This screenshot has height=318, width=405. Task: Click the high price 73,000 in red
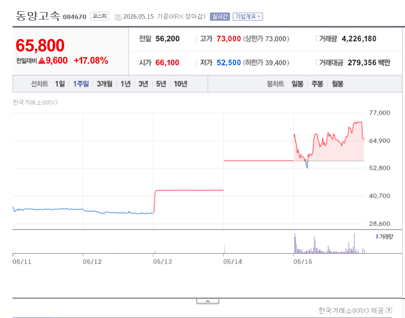point(229,39)
